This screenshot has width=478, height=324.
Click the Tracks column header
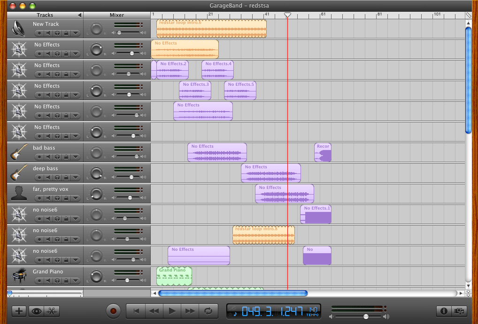pyautogui.click(x=45, y=15)
